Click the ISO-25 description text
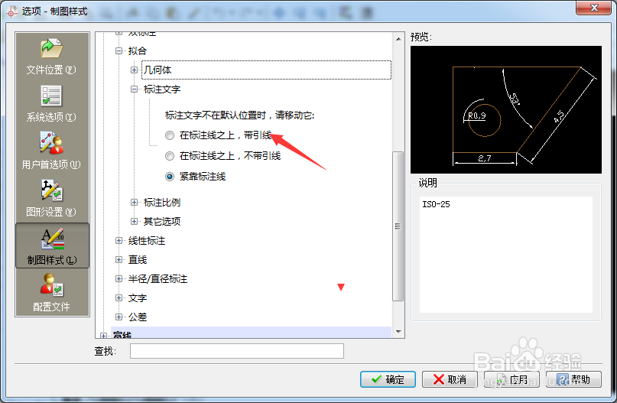This screenshot has width=617, height=403. pyautogui.click(x=436, y=204)
